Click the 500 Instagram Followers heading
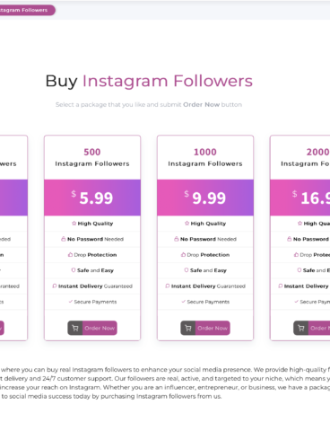 (x=92, y=157)
